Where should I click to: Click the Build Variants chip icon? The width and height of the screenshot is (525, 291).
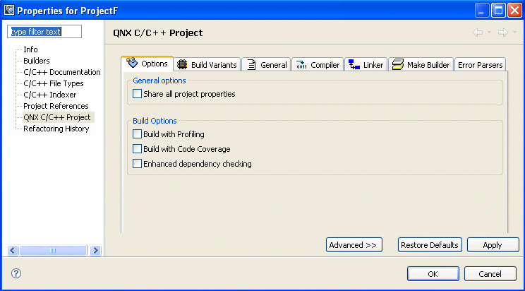[x=181, y=65]
